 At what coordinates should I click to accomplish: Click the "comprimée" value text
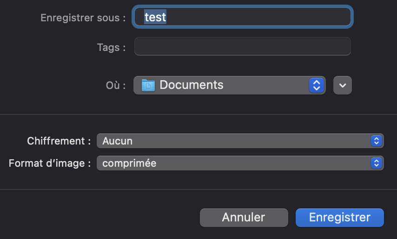[x=129, y=164]
